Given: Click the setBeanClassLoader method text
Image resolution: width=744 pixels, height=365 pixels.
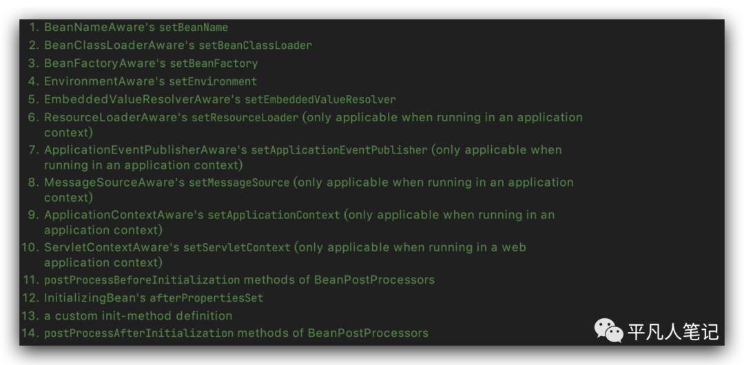Looking at the screenshot, I should point(255,45).
